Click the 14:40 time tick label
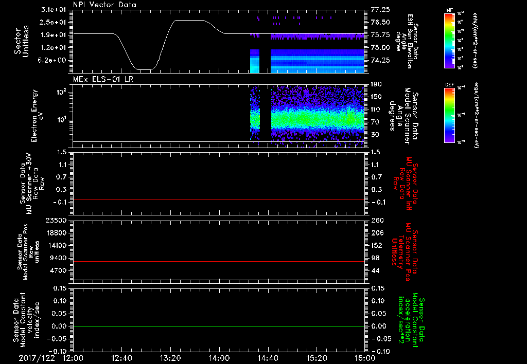 pyautogui.click(x=268, y=358)
